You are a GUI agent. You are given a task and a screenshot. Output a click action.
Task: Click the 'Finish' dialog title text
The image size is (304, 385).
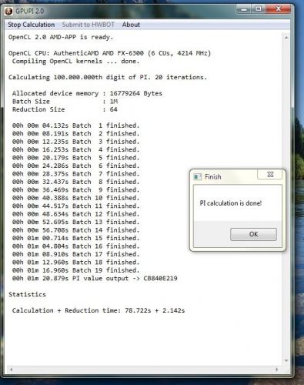pos(213,176)
